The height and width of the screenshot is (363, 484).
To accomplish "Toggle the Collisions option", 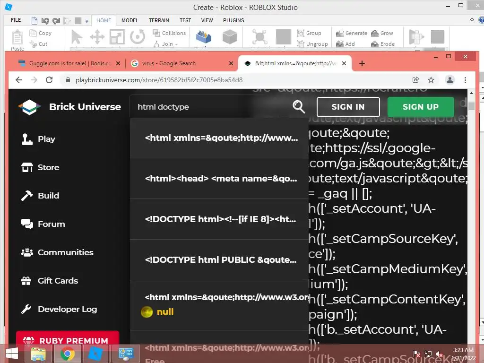I will [x=170, y=33].
